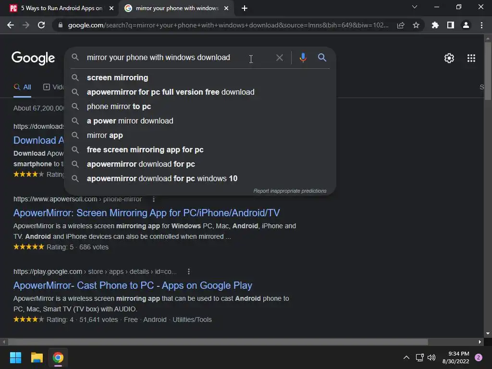Choose the 'phone mirror to pc' suggestion
Screen dimensions: 492x369
coord(200,106)
